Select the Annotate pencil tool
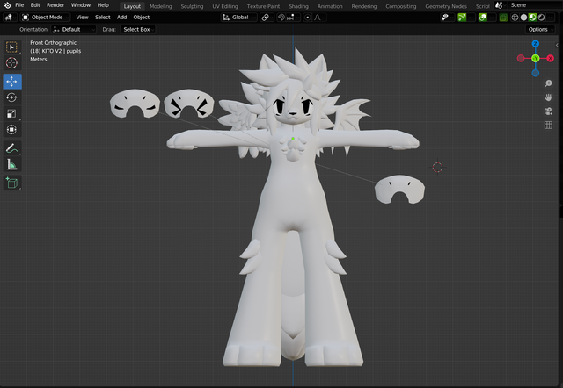This screenshot has width=563, height=388. 11,148
